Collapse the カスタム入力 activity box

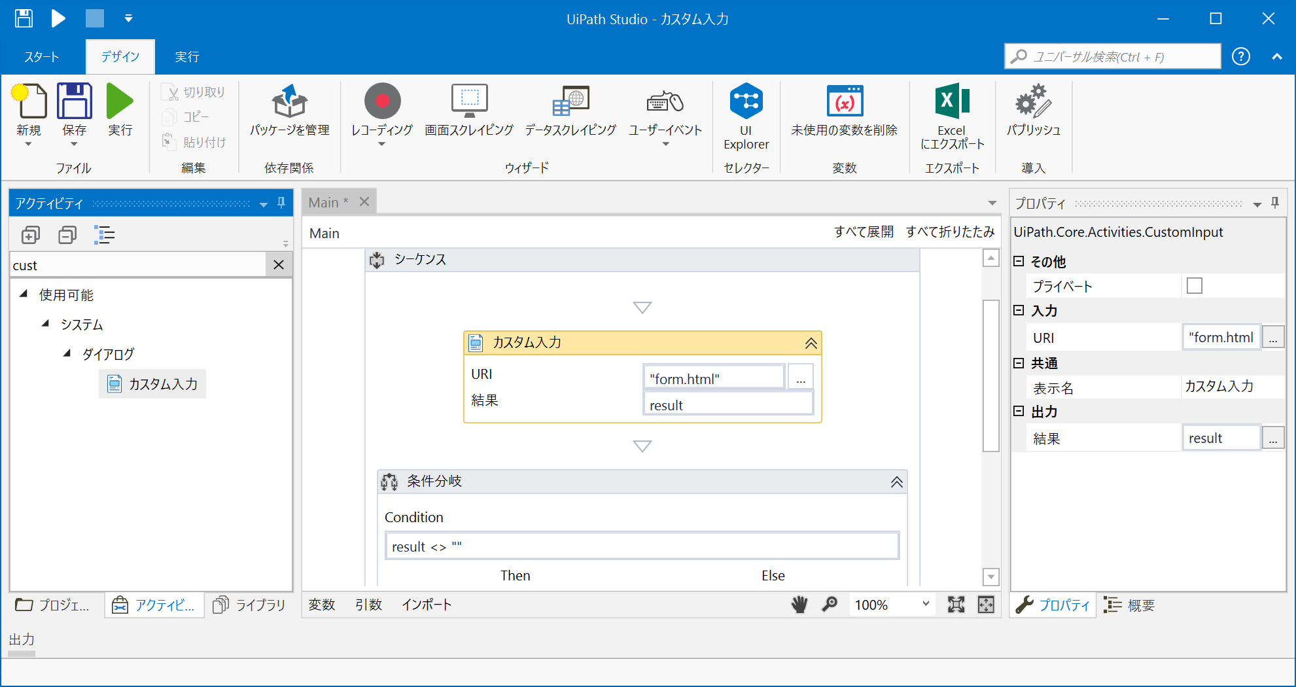pyautogui.click(x=811, y=343)
